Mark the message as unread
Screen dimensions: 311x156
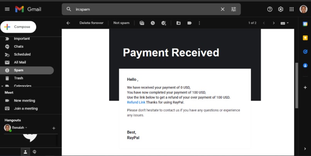tap(142, 23)
